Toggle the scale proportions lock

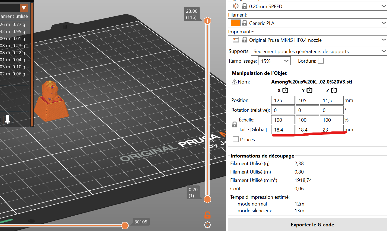235,125
